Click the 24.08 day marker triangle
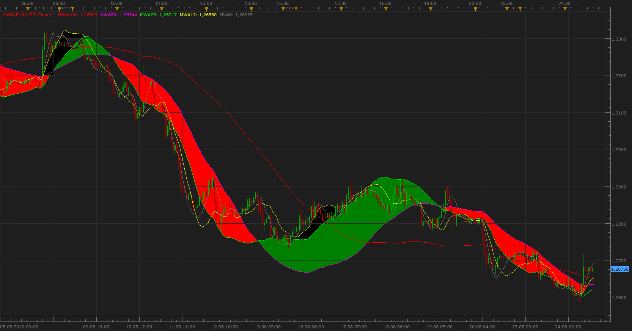 [x=565, y=9]
